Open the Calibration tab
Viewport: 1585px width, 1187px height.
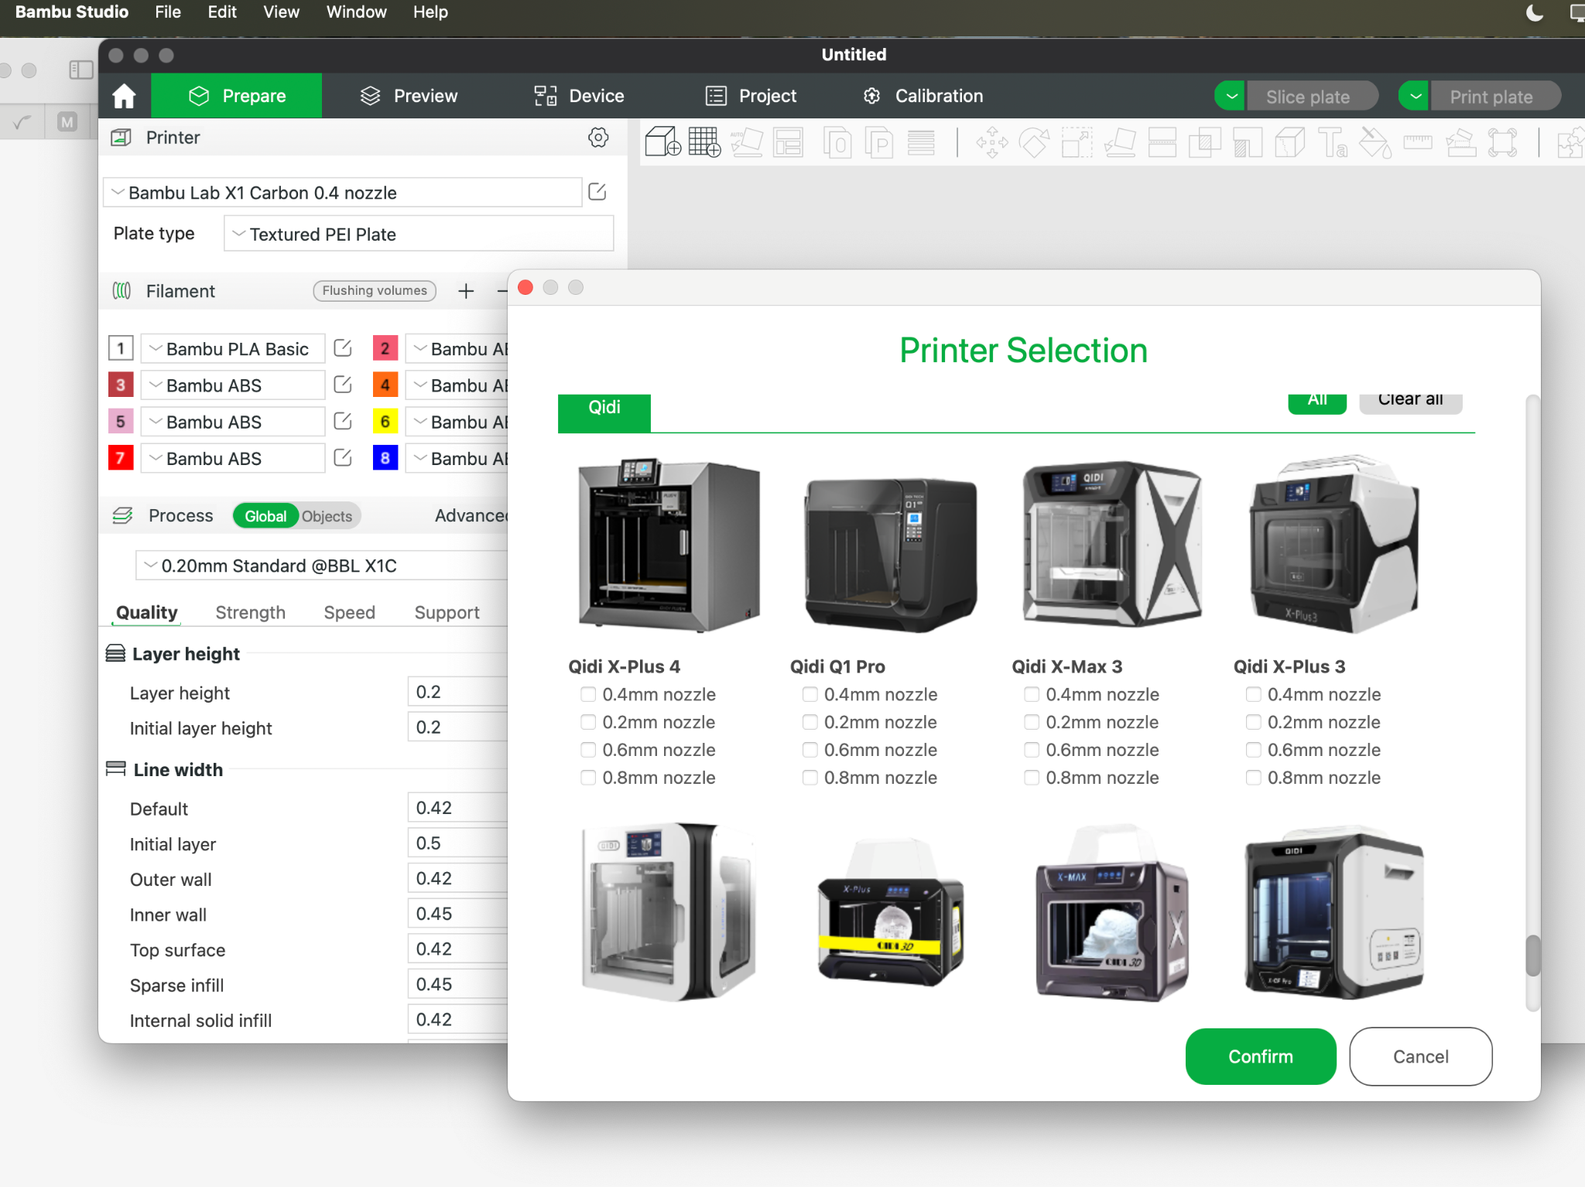click(923, 96)
